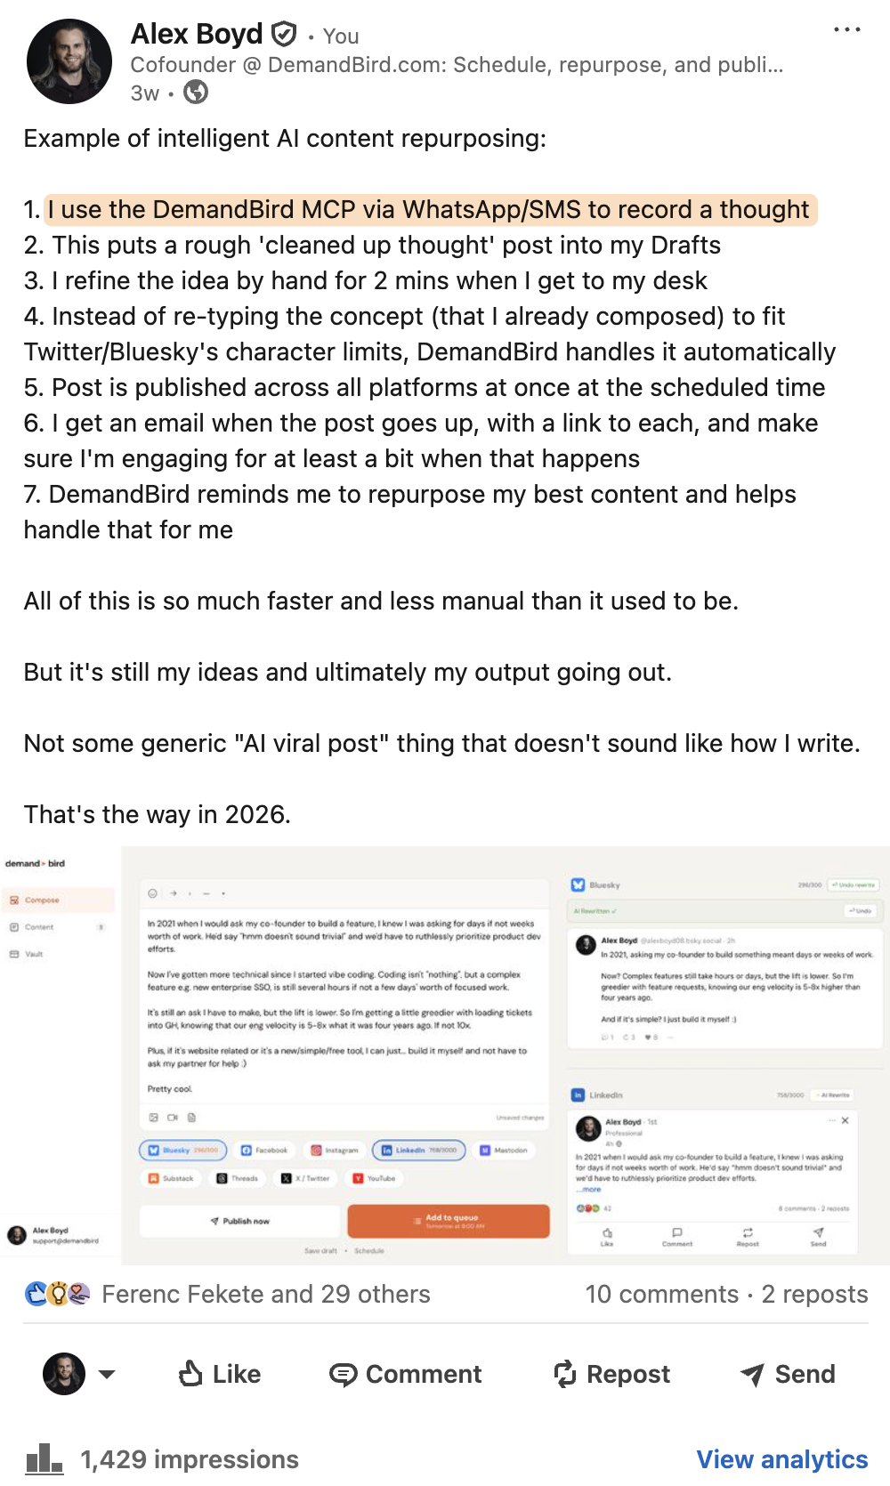Expand the LinkedIn preview with ...more

click(x=588, y=1190)
